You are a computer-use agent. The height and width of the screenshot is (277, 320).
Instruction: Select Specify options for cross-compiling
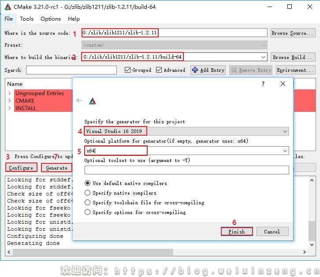pos(87,212)
